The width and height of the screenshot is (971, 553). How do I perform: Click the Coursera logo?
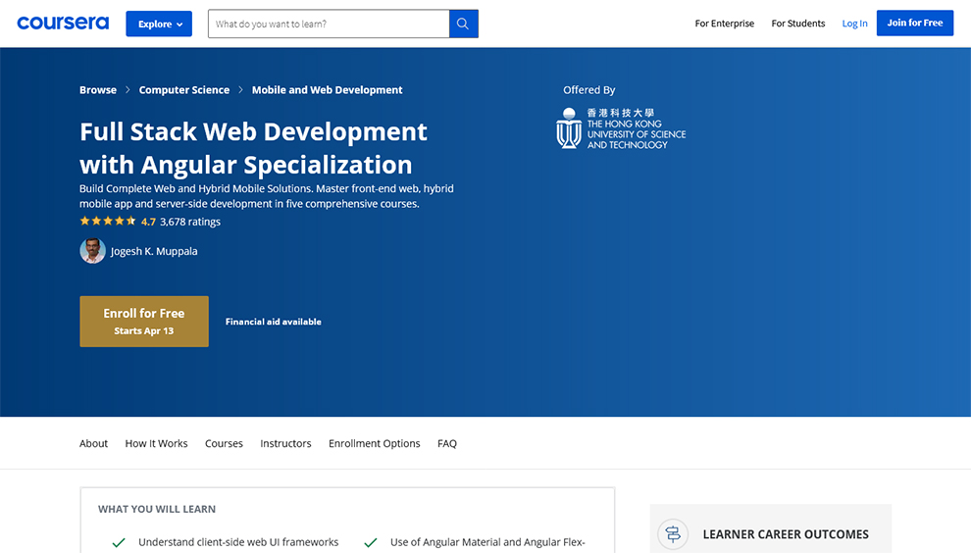pyautogui.click(x=63, y=24)
